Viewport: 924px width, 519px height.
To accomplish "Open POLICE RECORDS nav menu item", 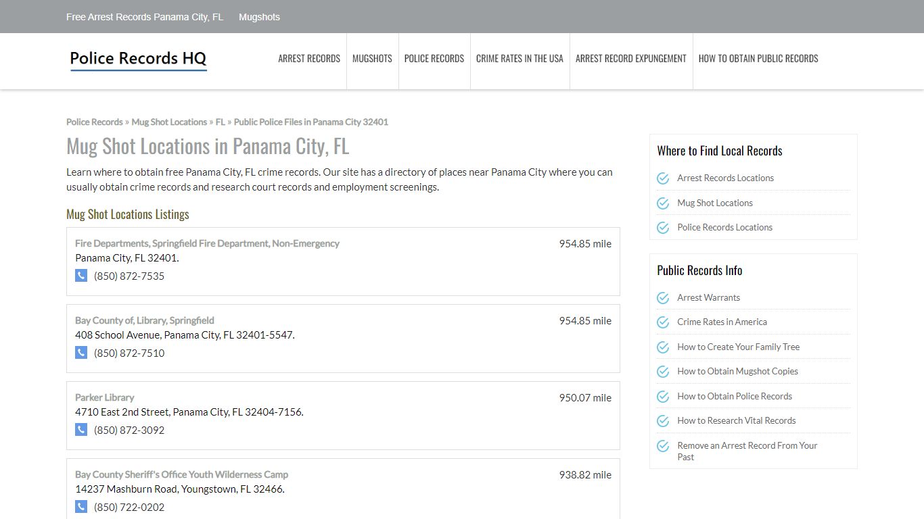I will (x=434, y=59).
